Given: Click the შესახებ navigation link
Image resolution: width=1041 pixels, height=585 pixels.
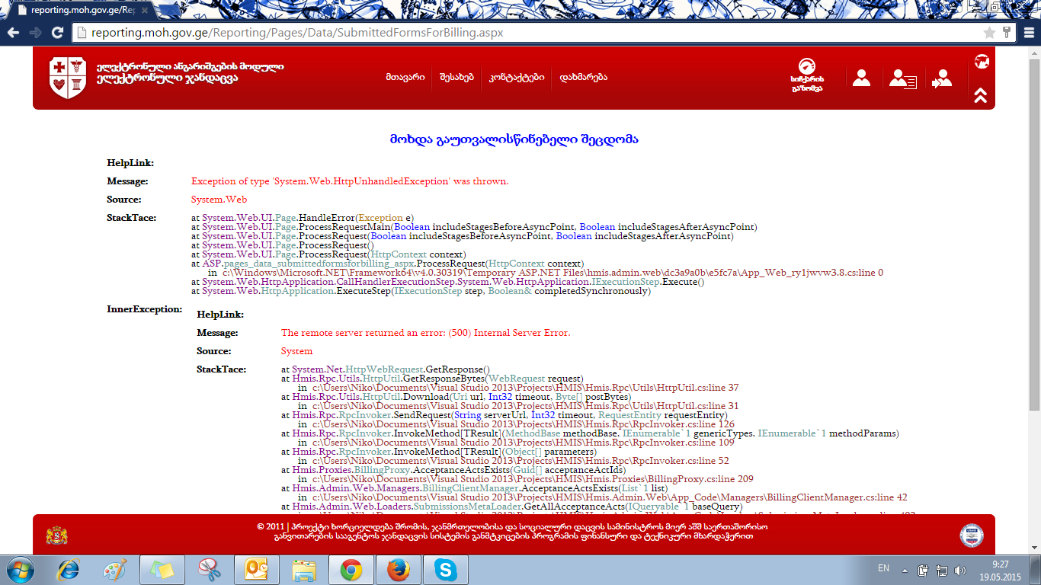Looking at the screenshot, I should click(x=456, y=77).
